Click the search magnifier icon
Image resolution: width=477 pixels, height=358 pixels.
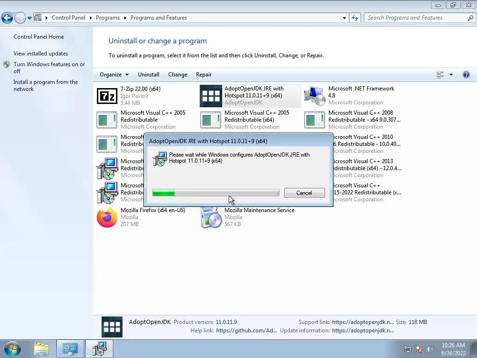pyautogui.click(x=470, y=18)
